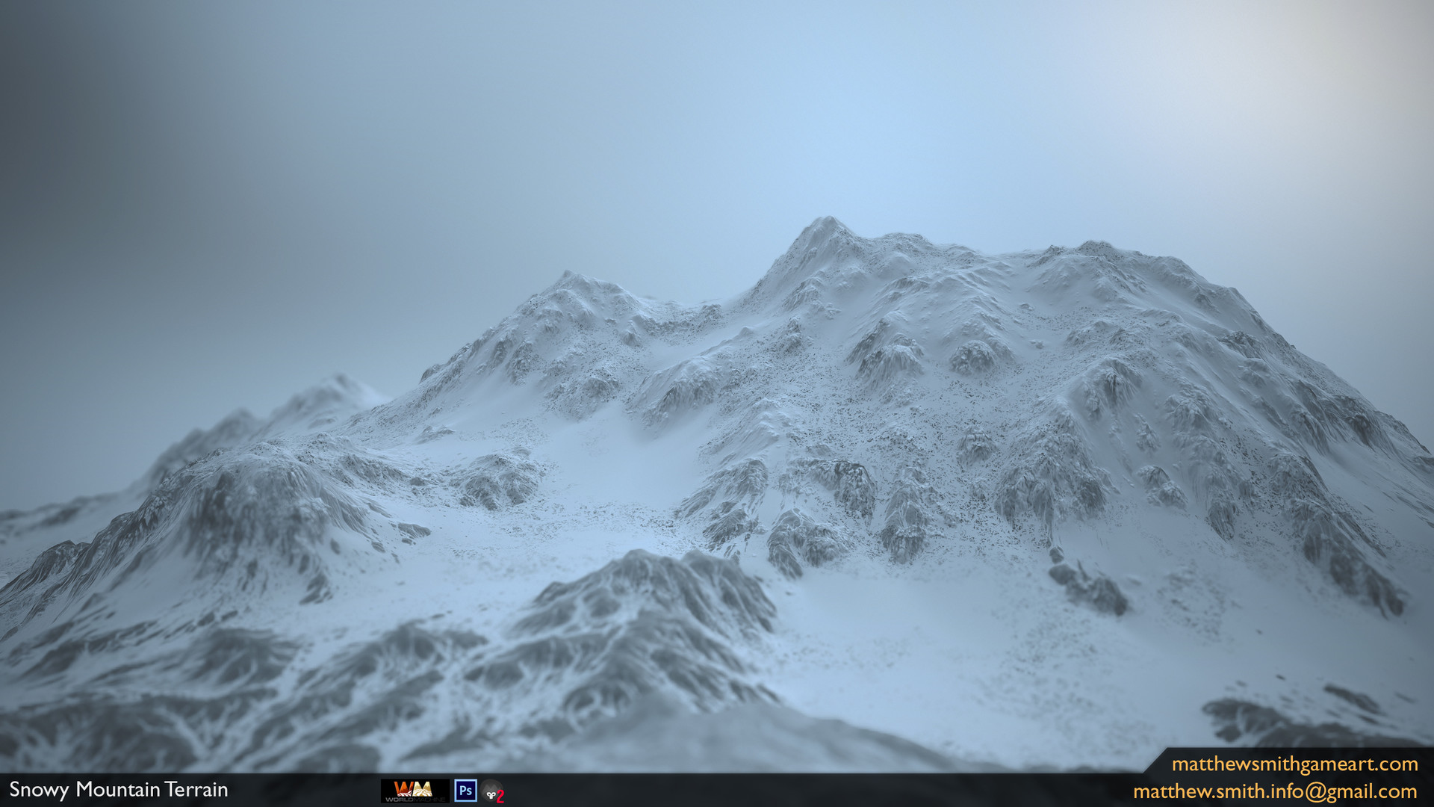Image resolution: width=1434 pixels, height=807 pixels.
Task: Click the Marmoset Toolbag 2 icon
Action: click(x=492, y=791)
